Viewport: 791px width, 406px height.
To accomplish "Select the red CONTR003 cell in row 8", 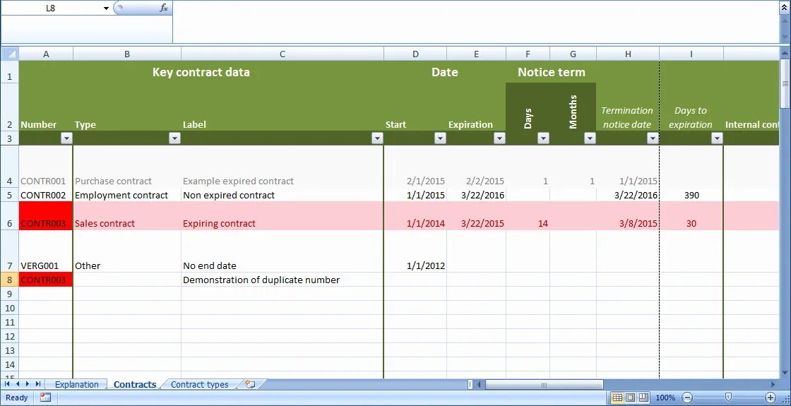I will coord(46,280).
